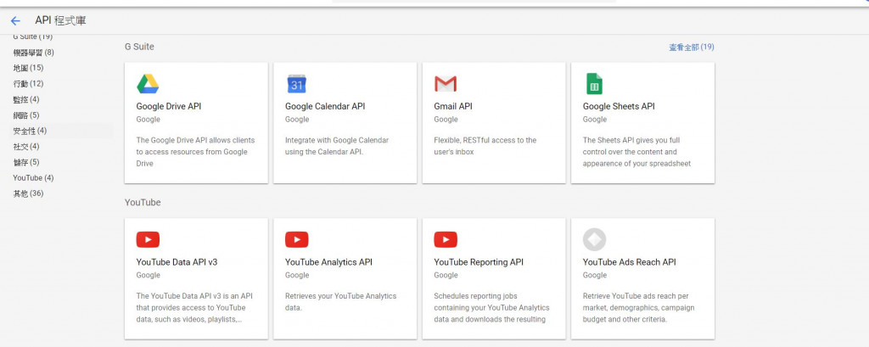Click the Google Calendar 31 icon
The height and width of the screenshot is (347, 869).
coord(296,84)
